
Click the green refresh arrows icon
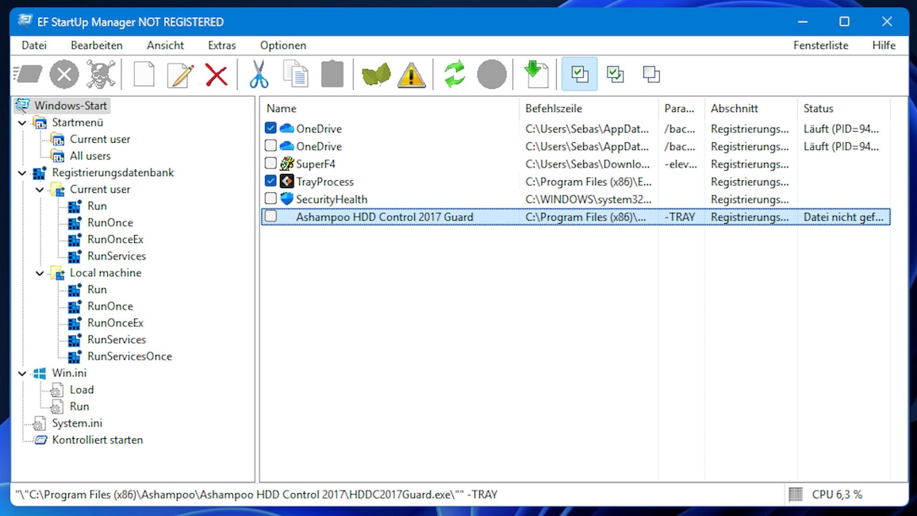click(x=455, y=75)
